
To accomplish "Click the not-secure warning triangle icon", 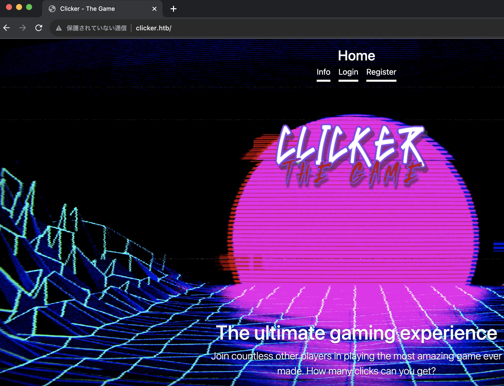I will [x=59, y=28].
